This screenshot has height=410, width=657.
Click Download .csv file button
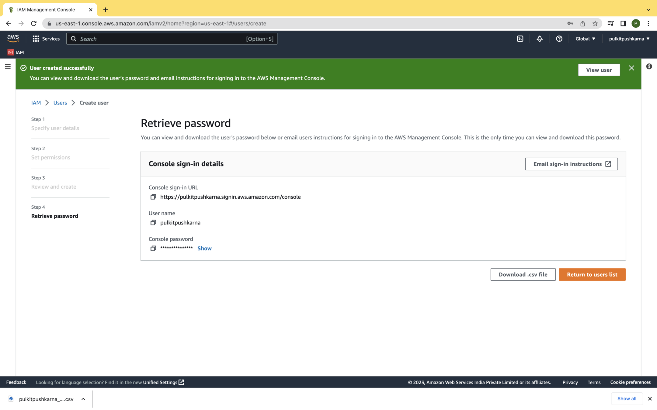(523, 275)
